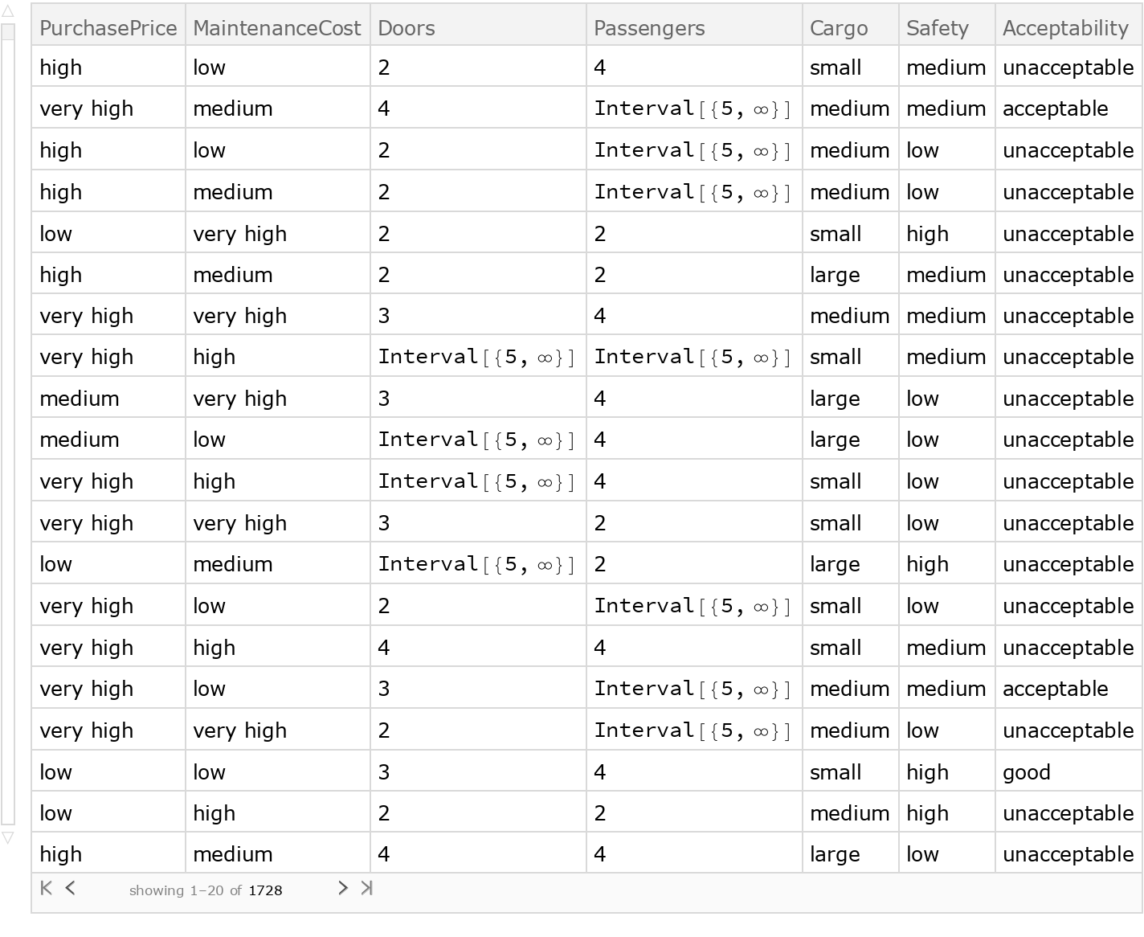This screenshot has width=1144, height=937.
Task: Jump to the first page of results
Action: 46,888
